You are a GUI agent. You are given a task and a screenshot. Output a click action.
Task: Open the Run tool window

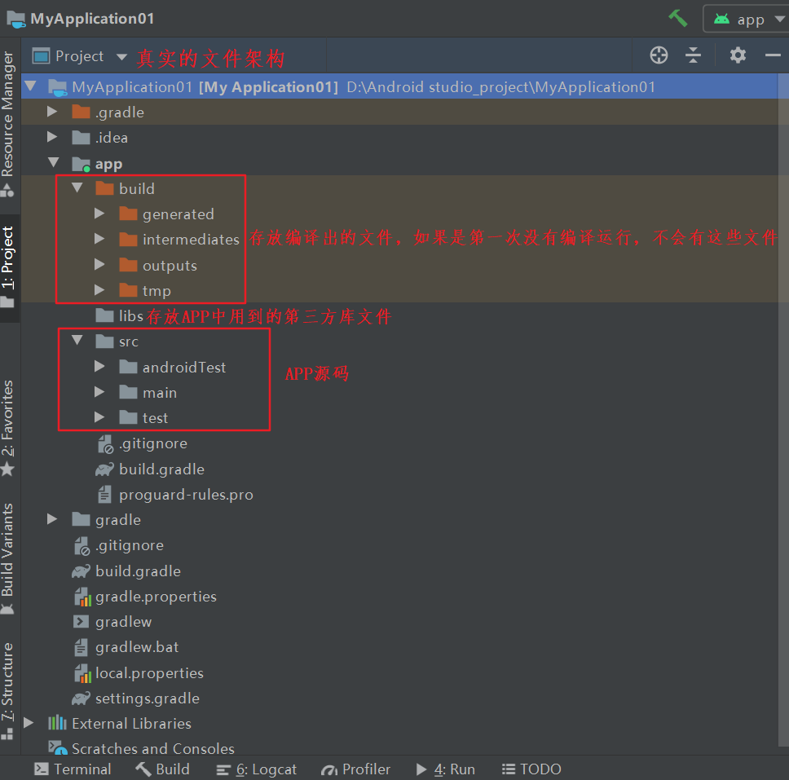click(x=445, y=769)
